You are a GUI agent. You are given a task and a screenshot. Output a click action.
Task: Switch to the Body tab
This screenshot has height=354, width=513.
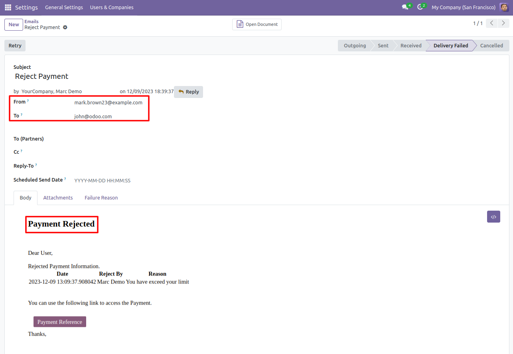26,198
